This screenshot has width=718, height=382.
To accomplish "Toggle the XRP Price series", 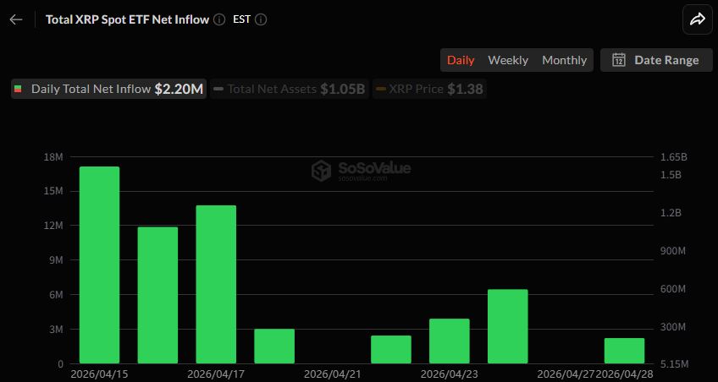I will tap(429, 89).
